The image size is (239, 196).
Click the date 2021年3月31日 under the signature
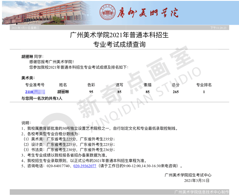pyautogui.click(x=197, y=180)
